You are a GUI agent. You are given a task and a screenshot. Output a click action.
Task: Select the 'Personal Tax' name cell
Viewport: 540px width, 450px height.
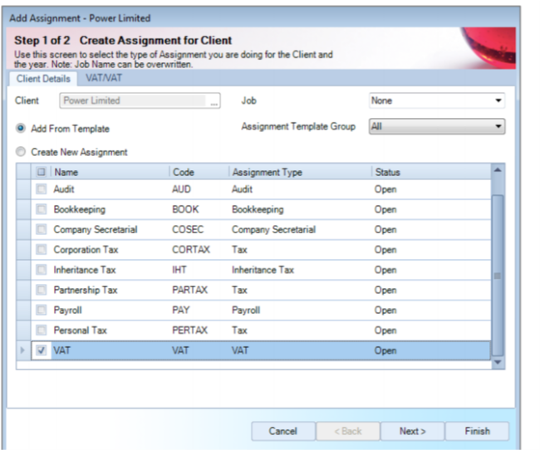point(110,330)
